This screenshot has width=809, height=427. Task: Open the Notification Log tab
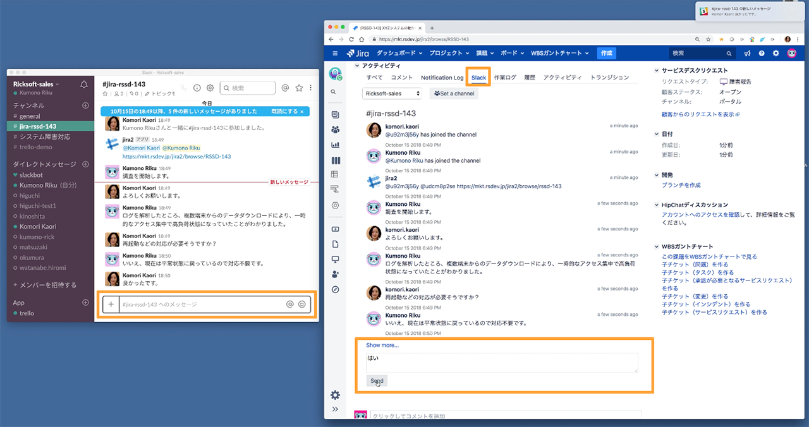pos(442,78)
